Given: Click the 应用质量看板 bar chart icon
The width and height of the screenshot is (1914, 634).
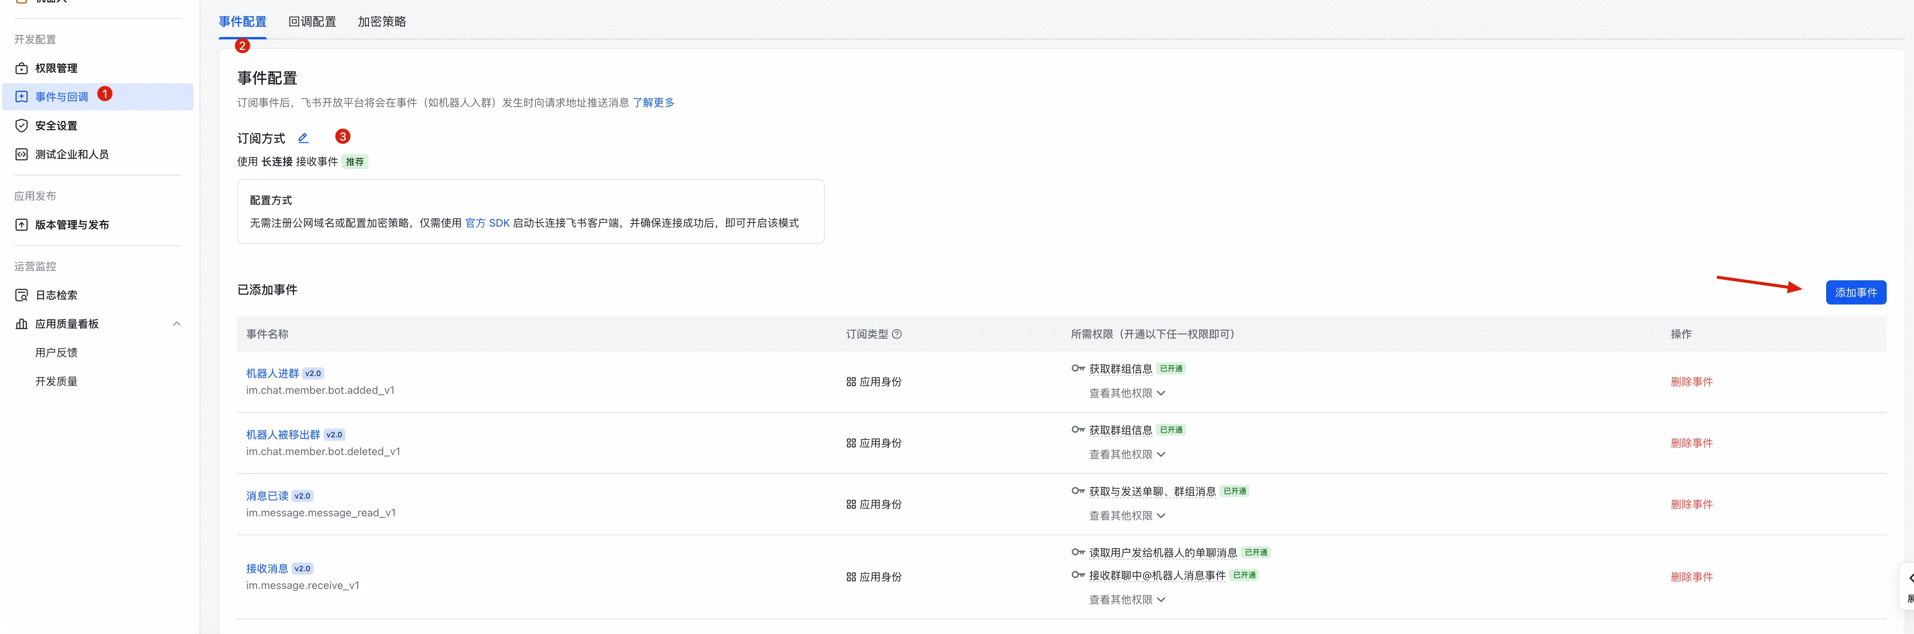Looking at the screenshot, I should (22, 324).
